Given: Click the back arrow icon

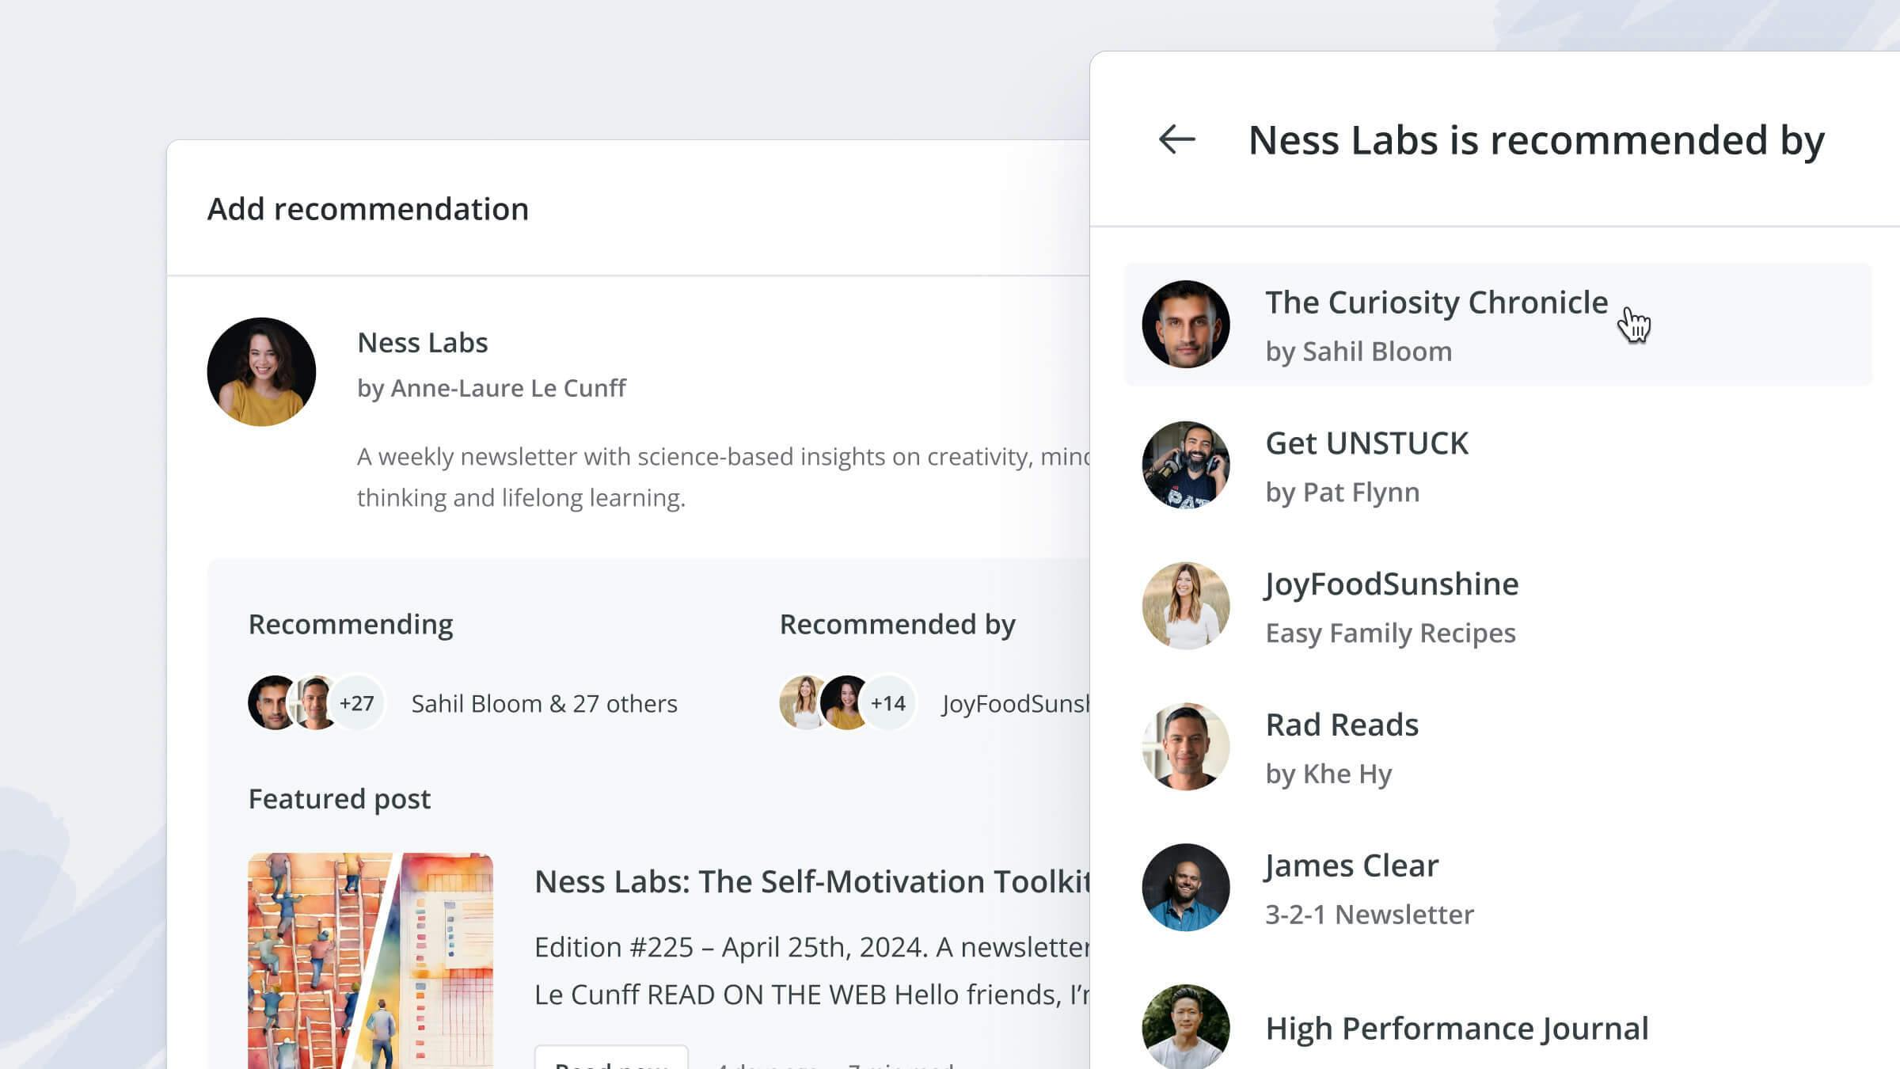Looking at the screenshot, I should tap(1175, 139).
